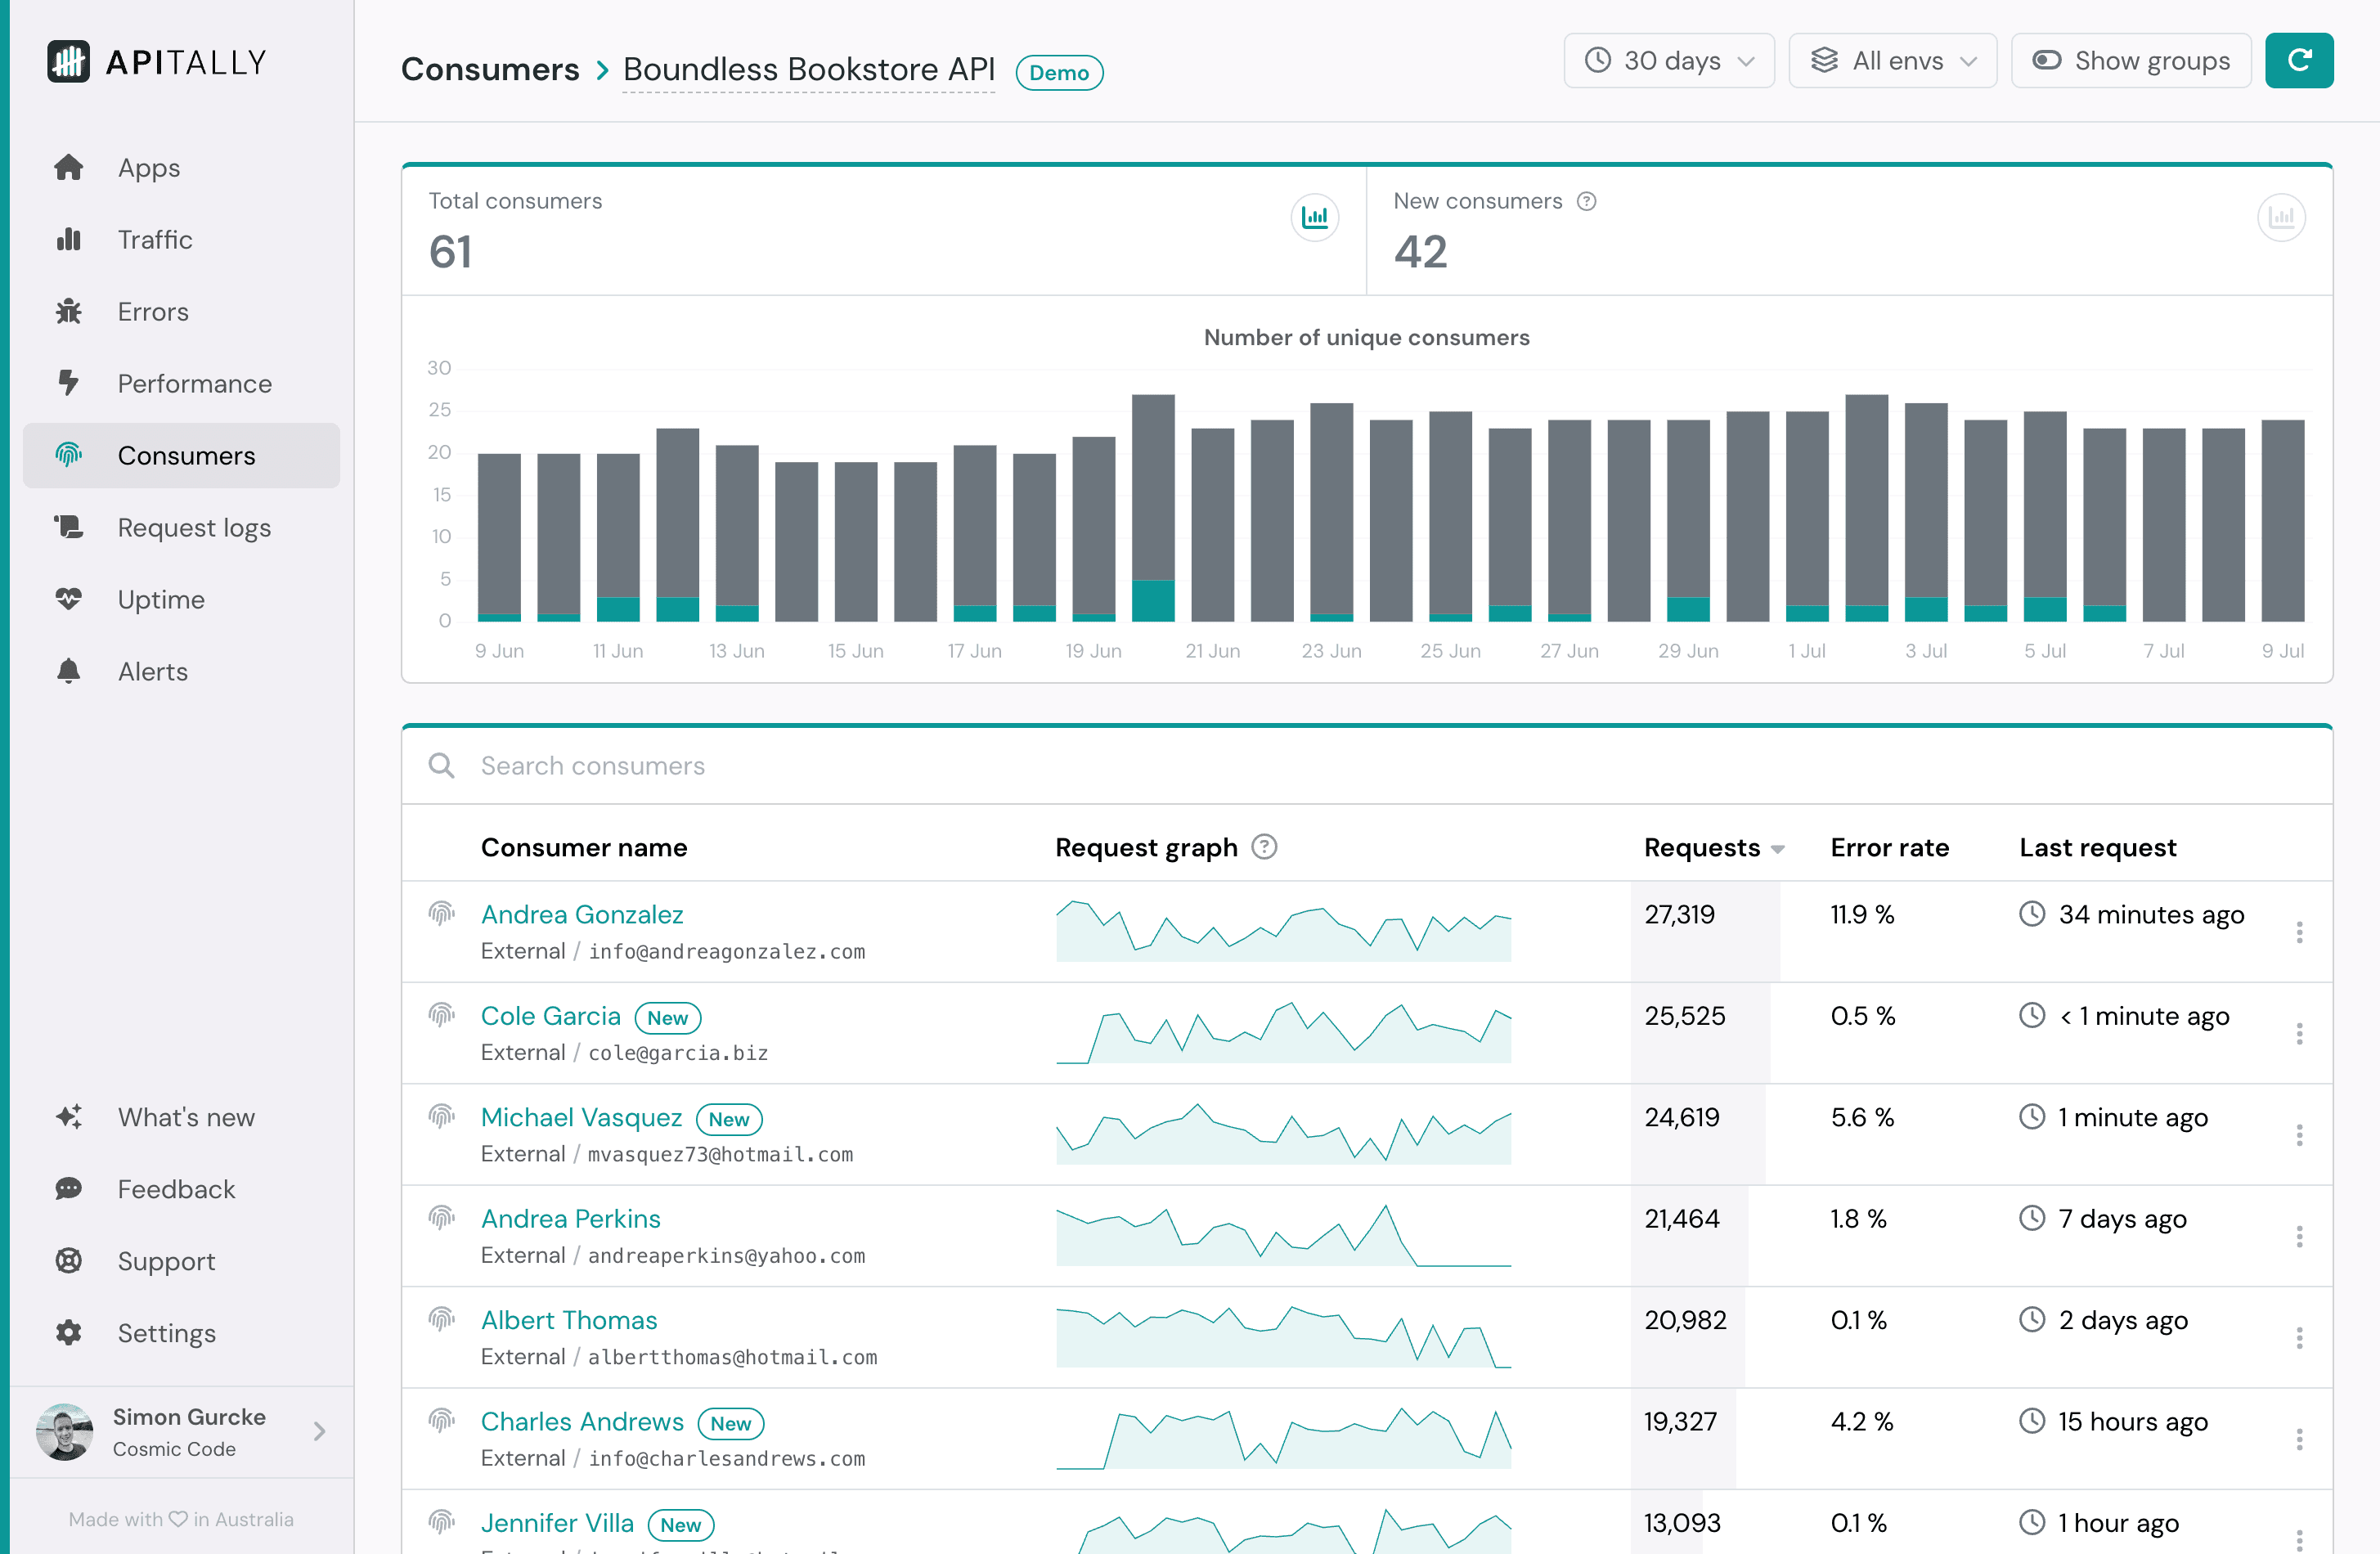Open Performance lightning icon

68,383
